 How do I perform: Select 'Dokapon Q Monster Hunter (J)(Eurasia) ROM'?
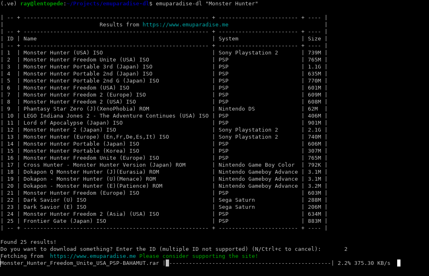point(91,172)
